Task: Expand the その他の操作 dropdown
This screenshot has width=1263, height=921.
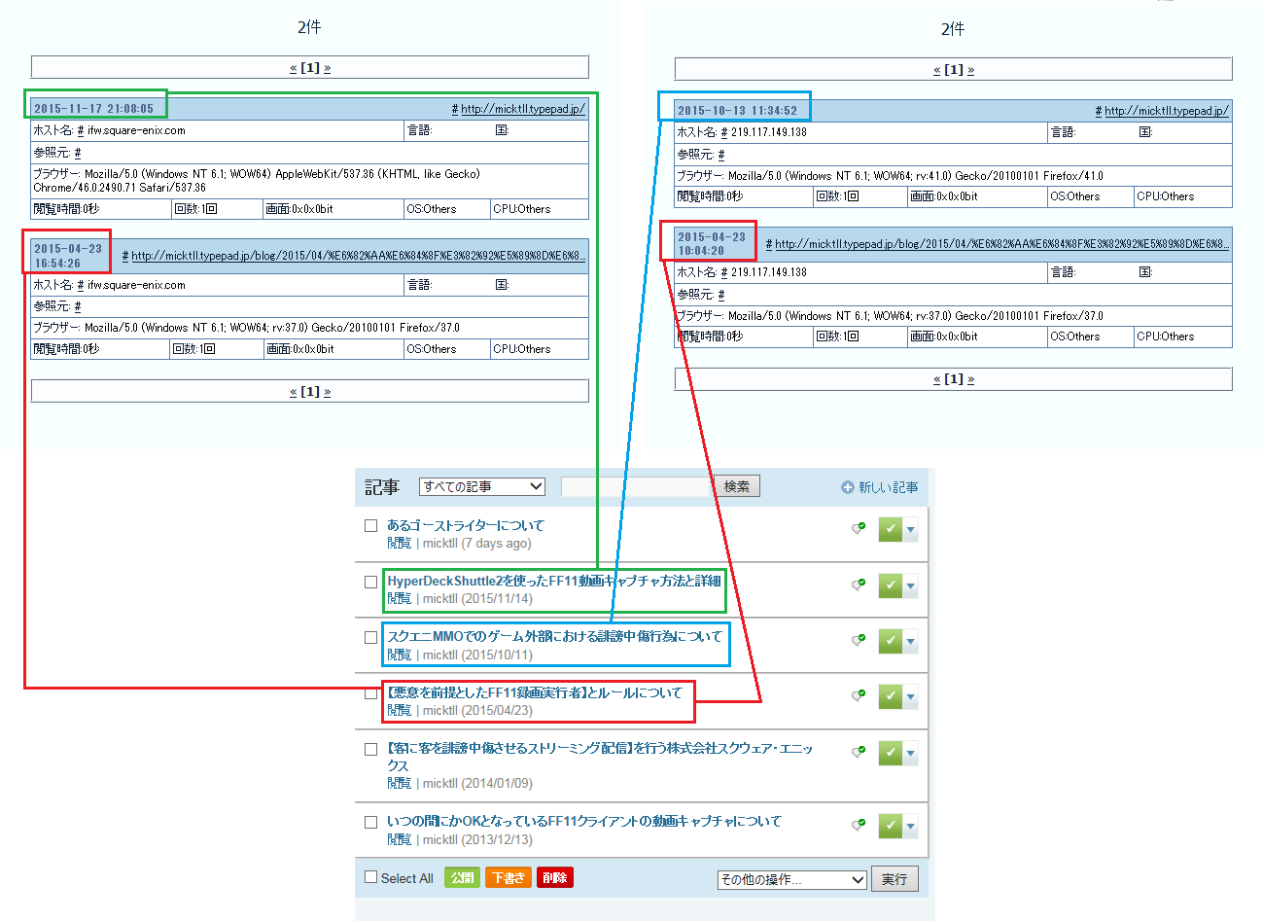Action: point(791,879)
